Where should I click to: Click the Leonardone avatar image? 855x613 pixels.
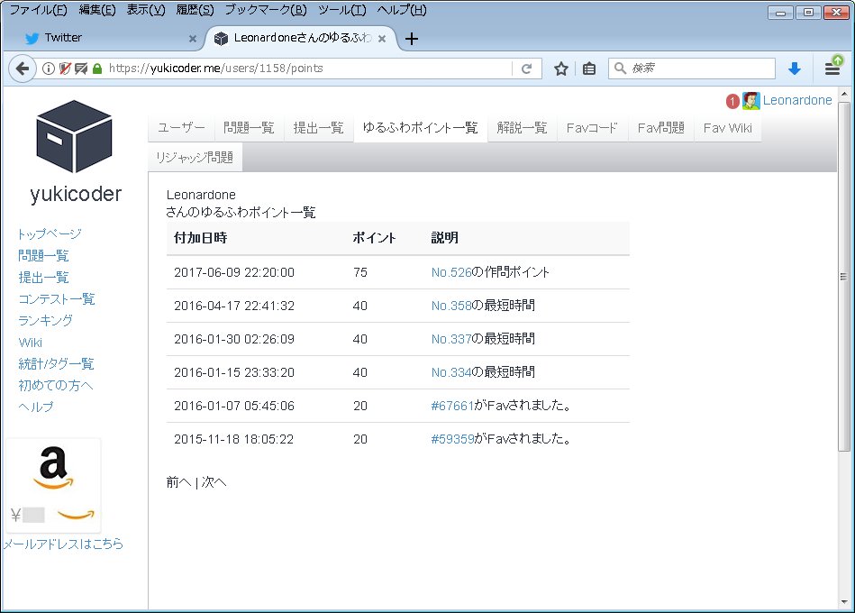point(750,100)
